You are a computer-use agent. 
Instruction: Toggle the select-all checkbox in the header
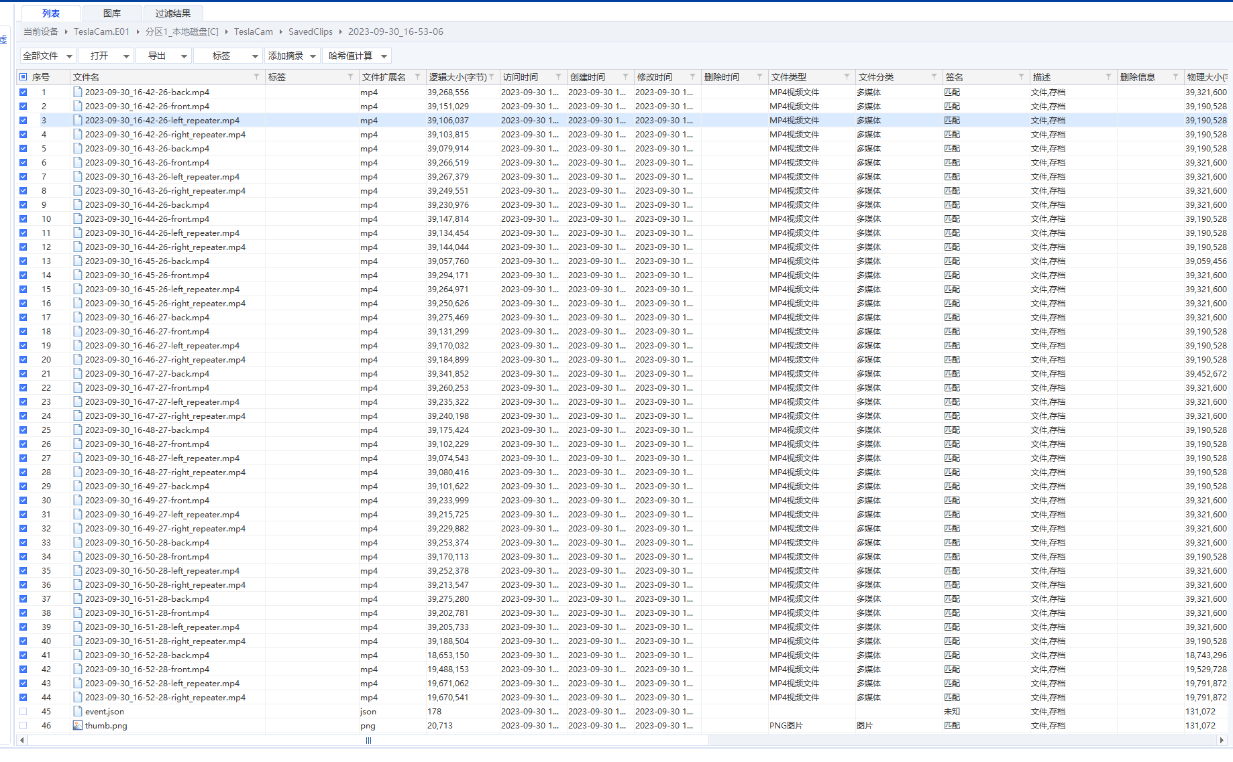pos(23,77)
